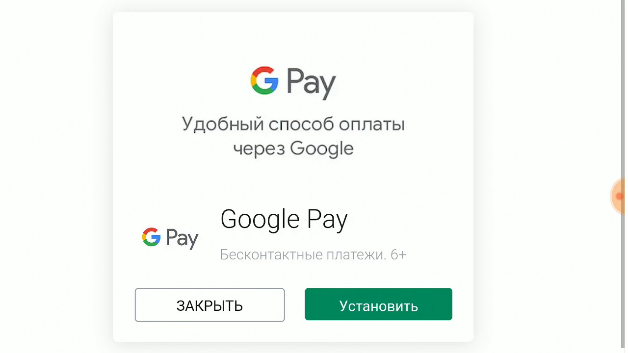Tap the Pay text in small app icon
The width and height of the screenshot is (628, 353).
tap(182, 239)
